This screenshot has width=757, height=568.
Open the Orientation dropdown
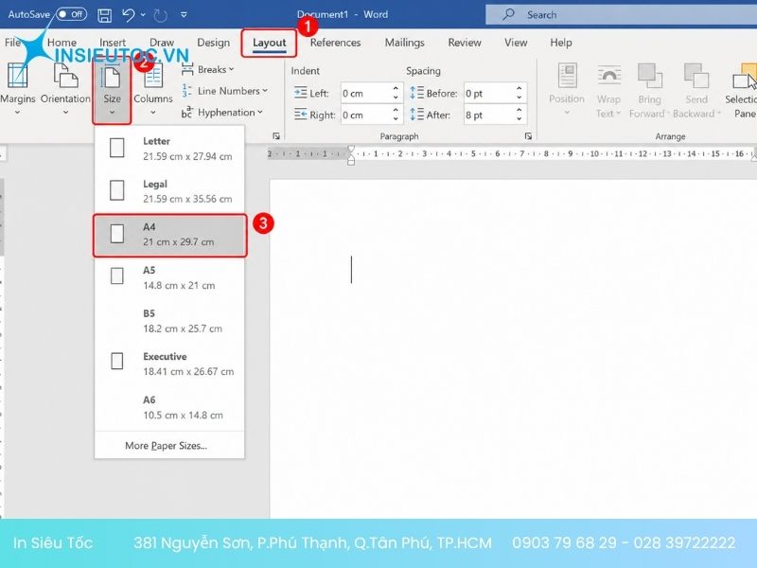(x=65, y=89)
